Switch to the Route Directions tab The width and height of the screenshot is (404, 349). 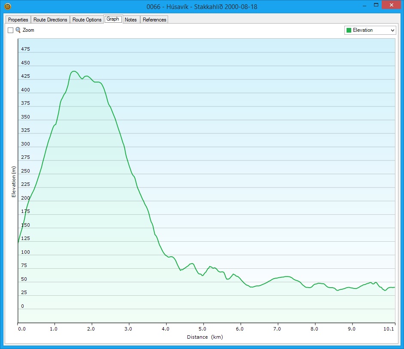[x=50, y=20]
